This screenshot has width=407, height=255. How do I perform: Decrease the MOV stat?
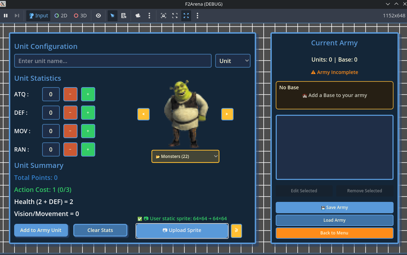click(70, 131)
